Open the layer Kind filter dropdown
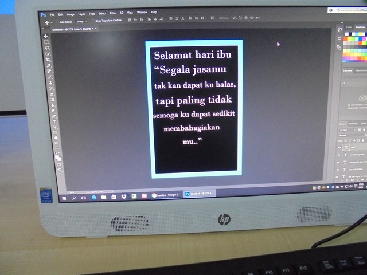This screenshot has height=275, width=367. 345,131
